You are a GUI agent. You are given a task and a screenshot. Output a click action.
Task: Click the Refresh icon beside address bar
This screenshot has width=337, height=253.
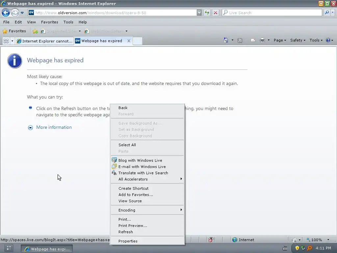pos(207,13)
